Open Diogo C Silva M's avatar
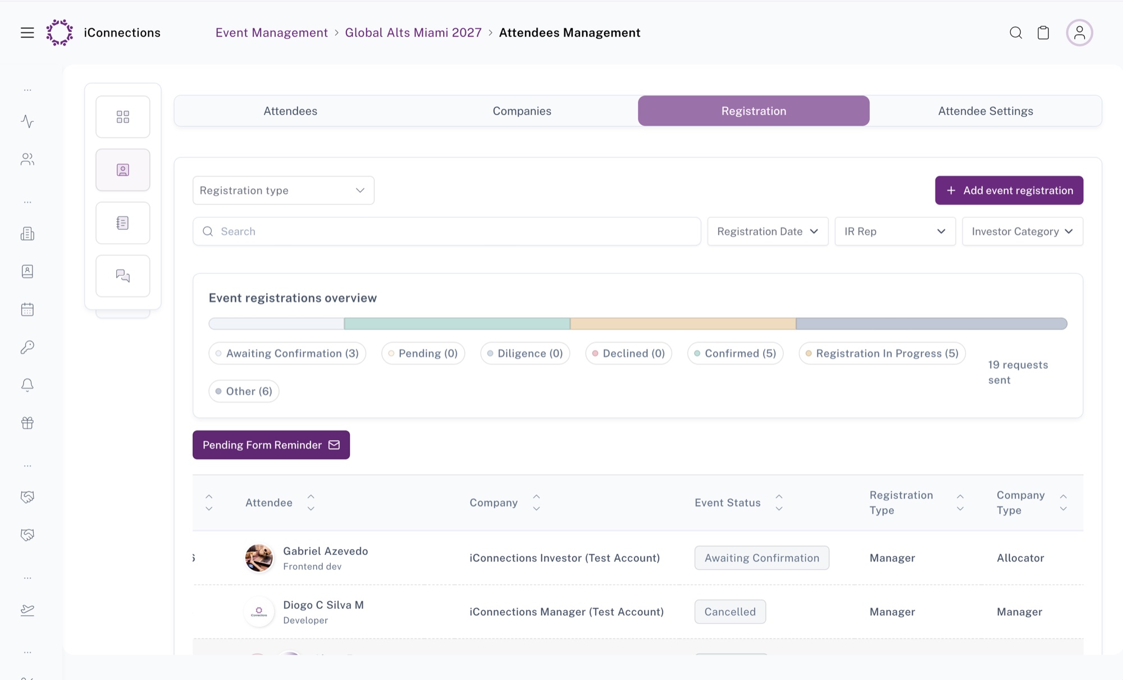 [x=259, y=611]
